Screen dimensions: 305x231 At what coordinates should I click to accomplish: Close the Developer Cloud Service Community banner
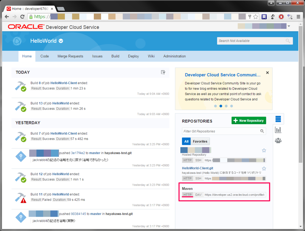click(267, 72)
